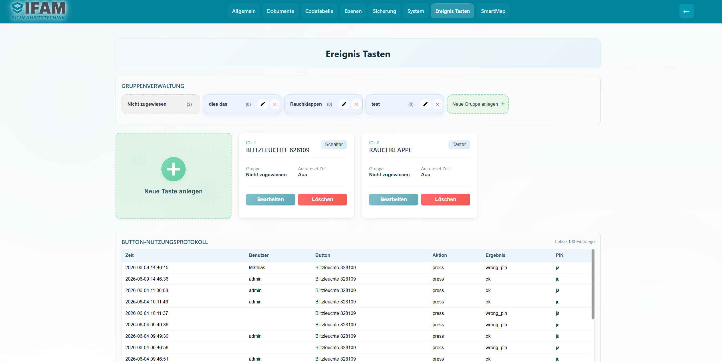This screenshot has height=362, width=722.
Task: Click the back arrow button in header
Action: [x=686, y=11]
